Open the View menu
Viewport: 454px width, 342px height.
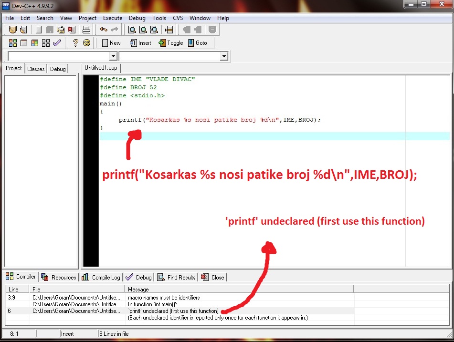pos(66,18)
